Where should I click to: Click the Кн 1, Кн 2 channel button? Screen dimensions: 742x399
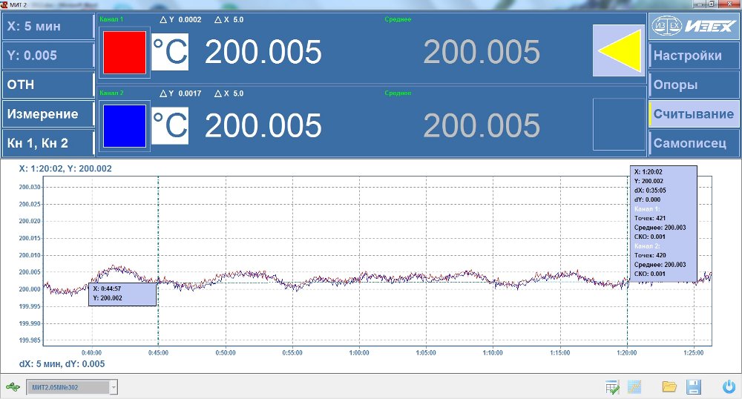(47, 142)
